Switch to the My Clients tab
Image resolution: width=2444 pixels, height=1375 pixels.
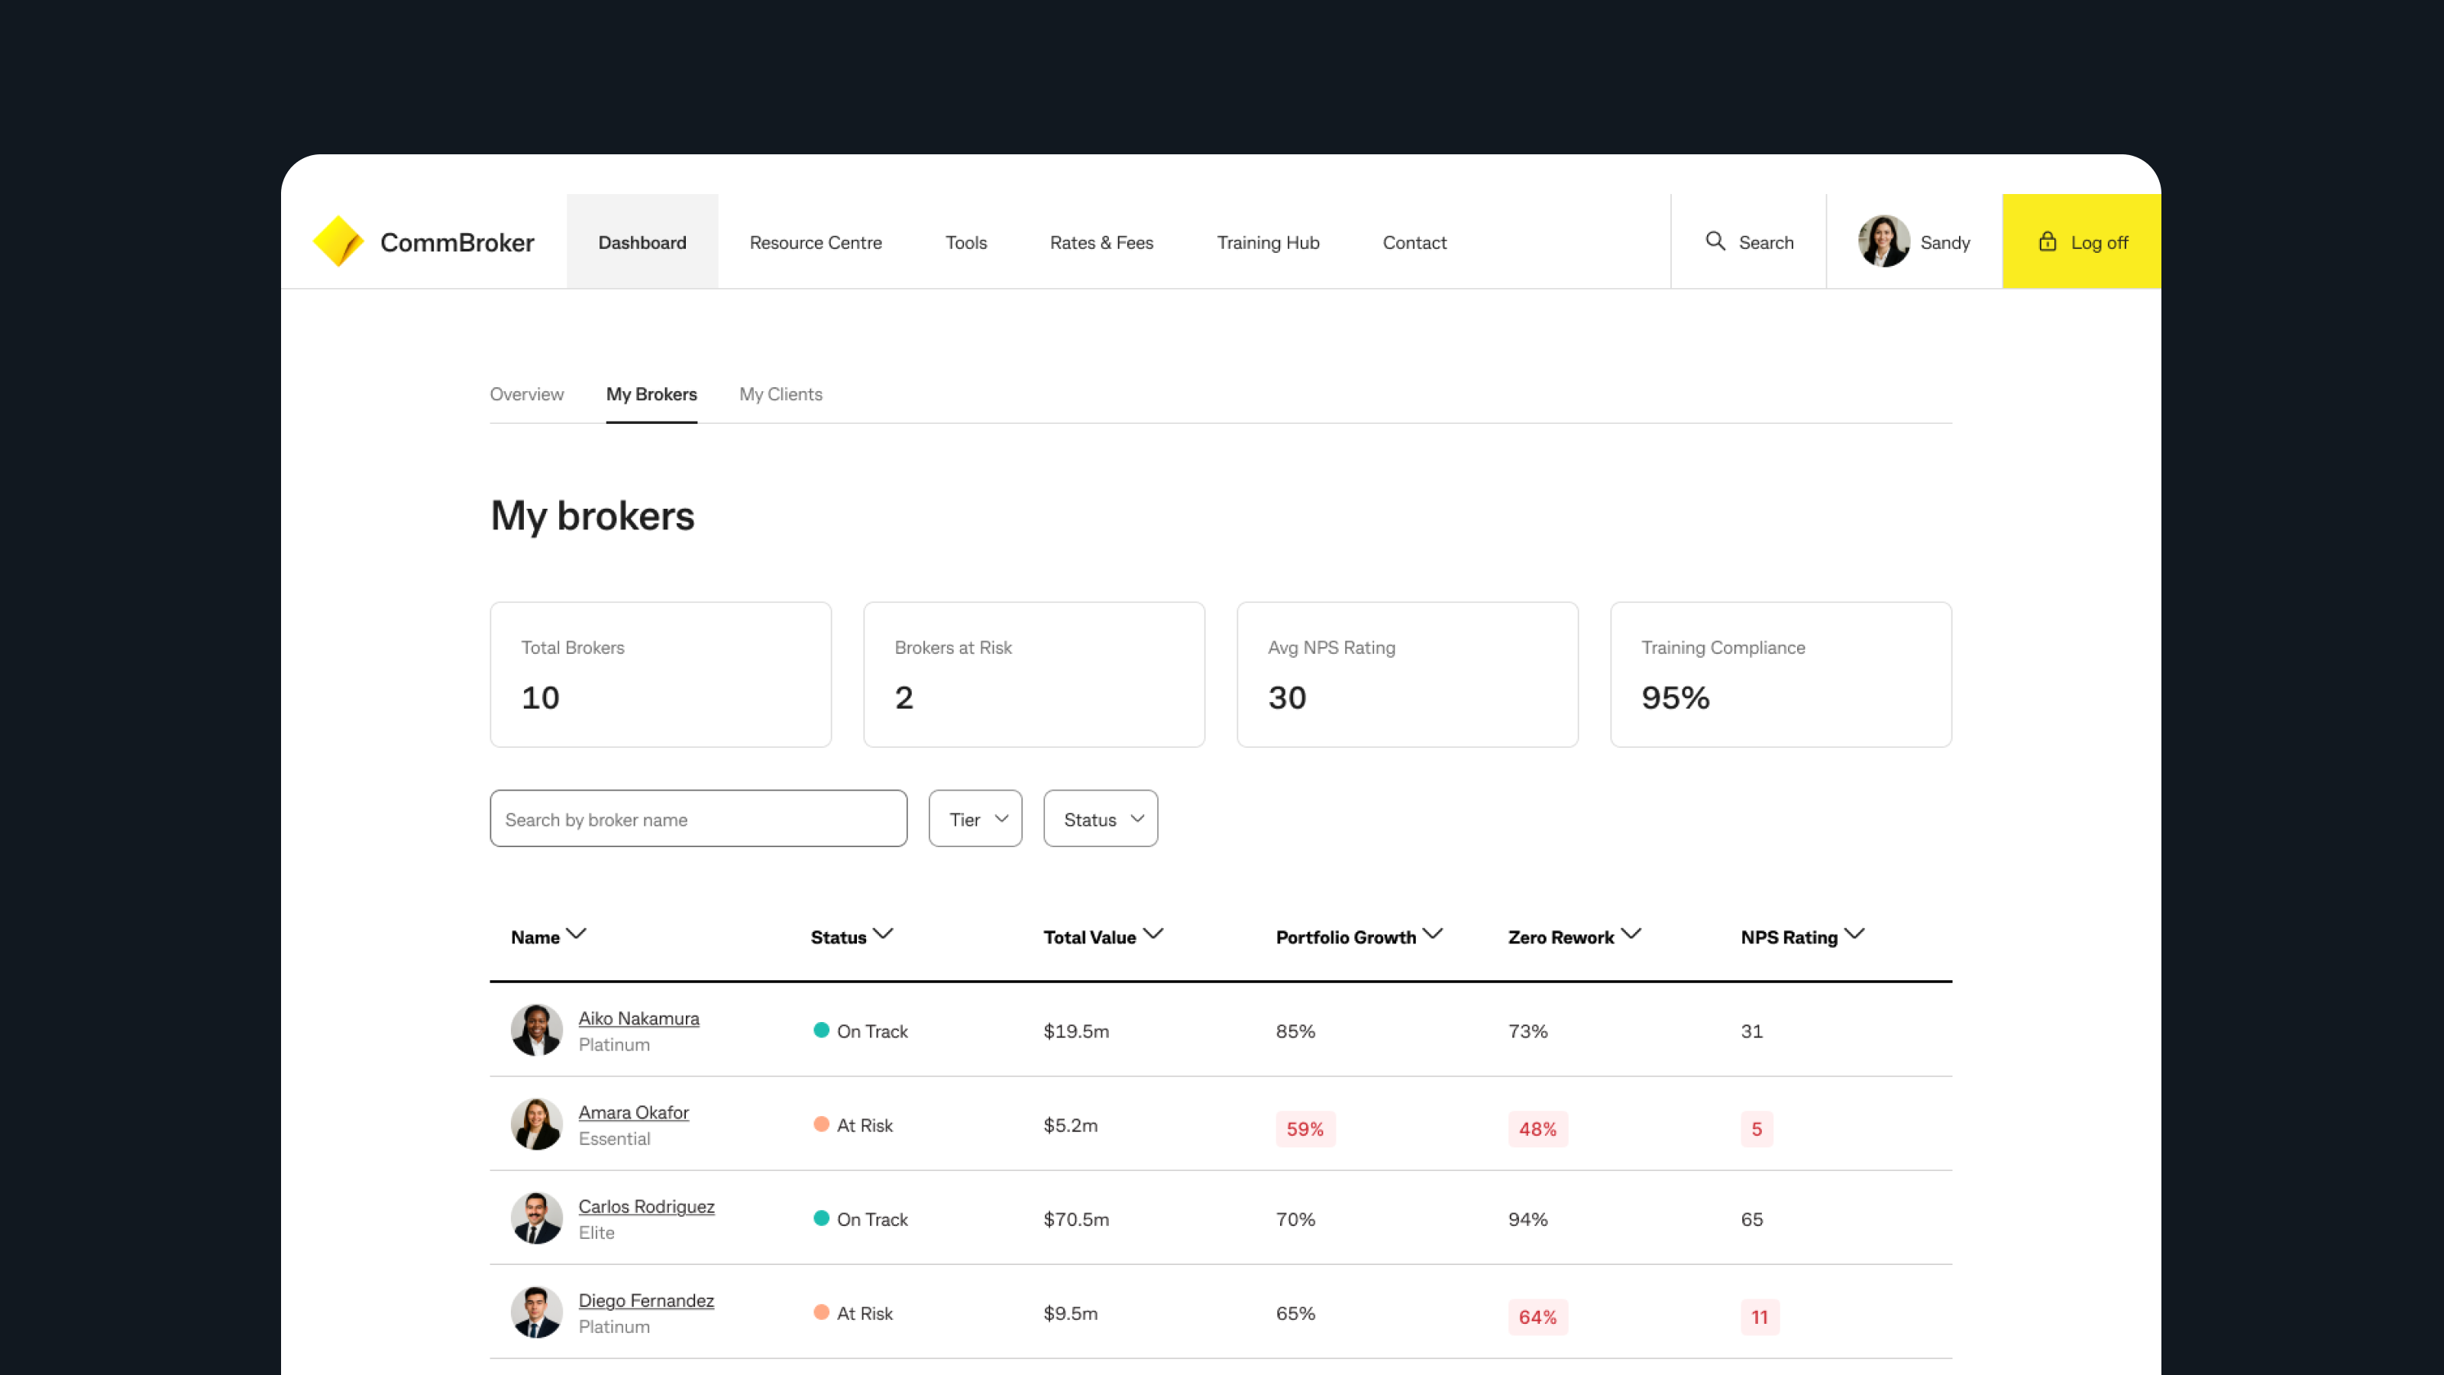tap(780, 394)
